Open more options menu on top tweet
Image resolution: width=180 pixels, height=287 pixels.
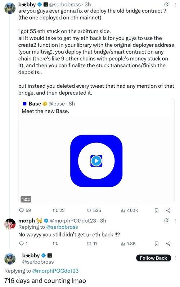pyautogui.click(x=175, y=5)
